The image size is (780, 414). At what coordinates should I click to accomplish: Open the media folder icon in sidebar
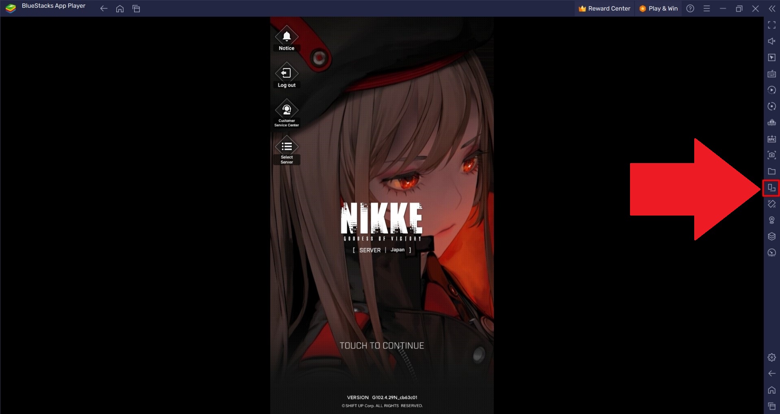click(x=771, y=172)
